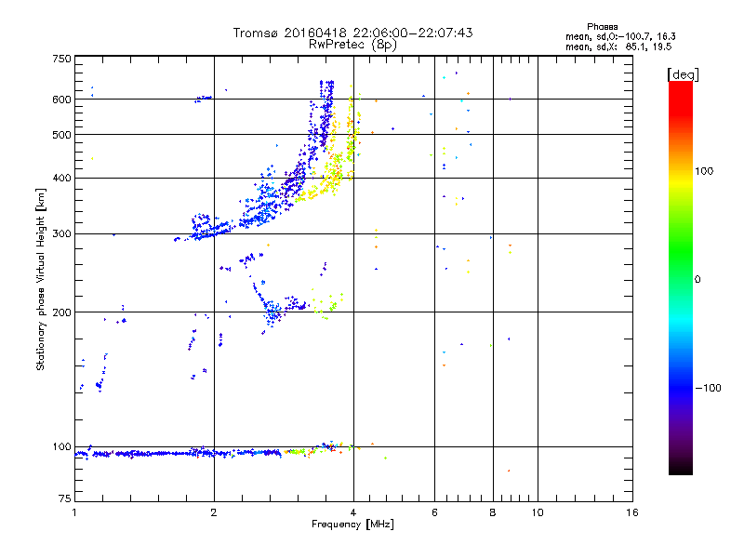Click the colorbar tick label '-100'
Viewport: 744px width, 558px height.
(x=708, y=388)
